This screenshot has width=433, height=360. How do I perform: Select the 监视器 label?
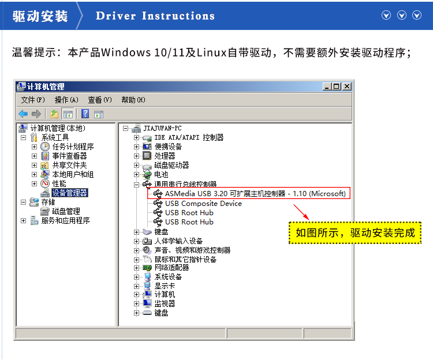click(165, 303)
